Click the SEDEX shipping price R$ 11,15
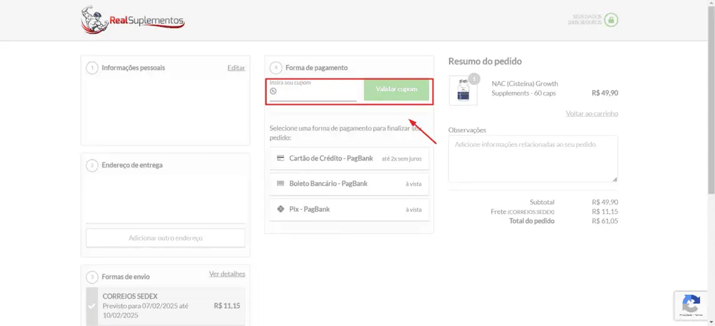Screen dimensions: 715x326 click(227, 306)
